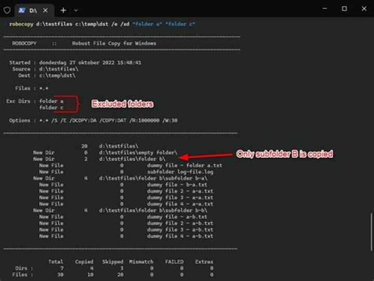The height and width of the screenshot is (281, 374).
Task: Click the "folder a" command argument
Action: [147, 24]
